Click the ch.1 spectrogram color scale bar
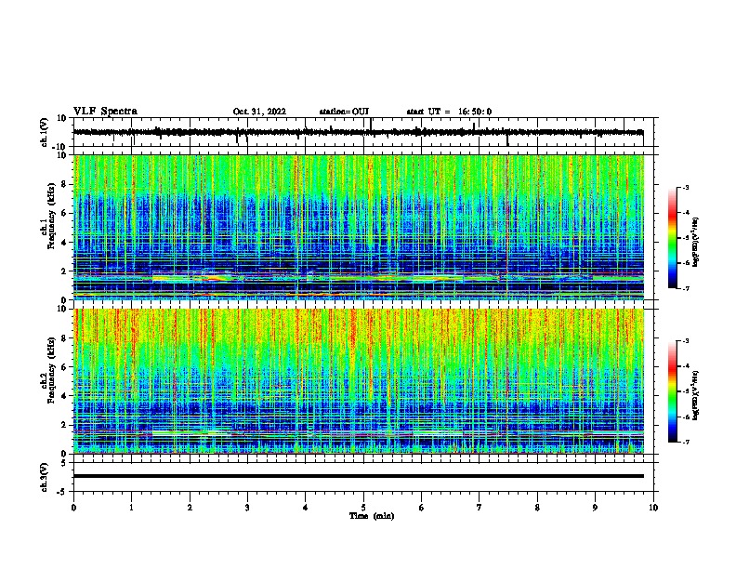This screenshot has width=736, height=569. click(672, 238)
